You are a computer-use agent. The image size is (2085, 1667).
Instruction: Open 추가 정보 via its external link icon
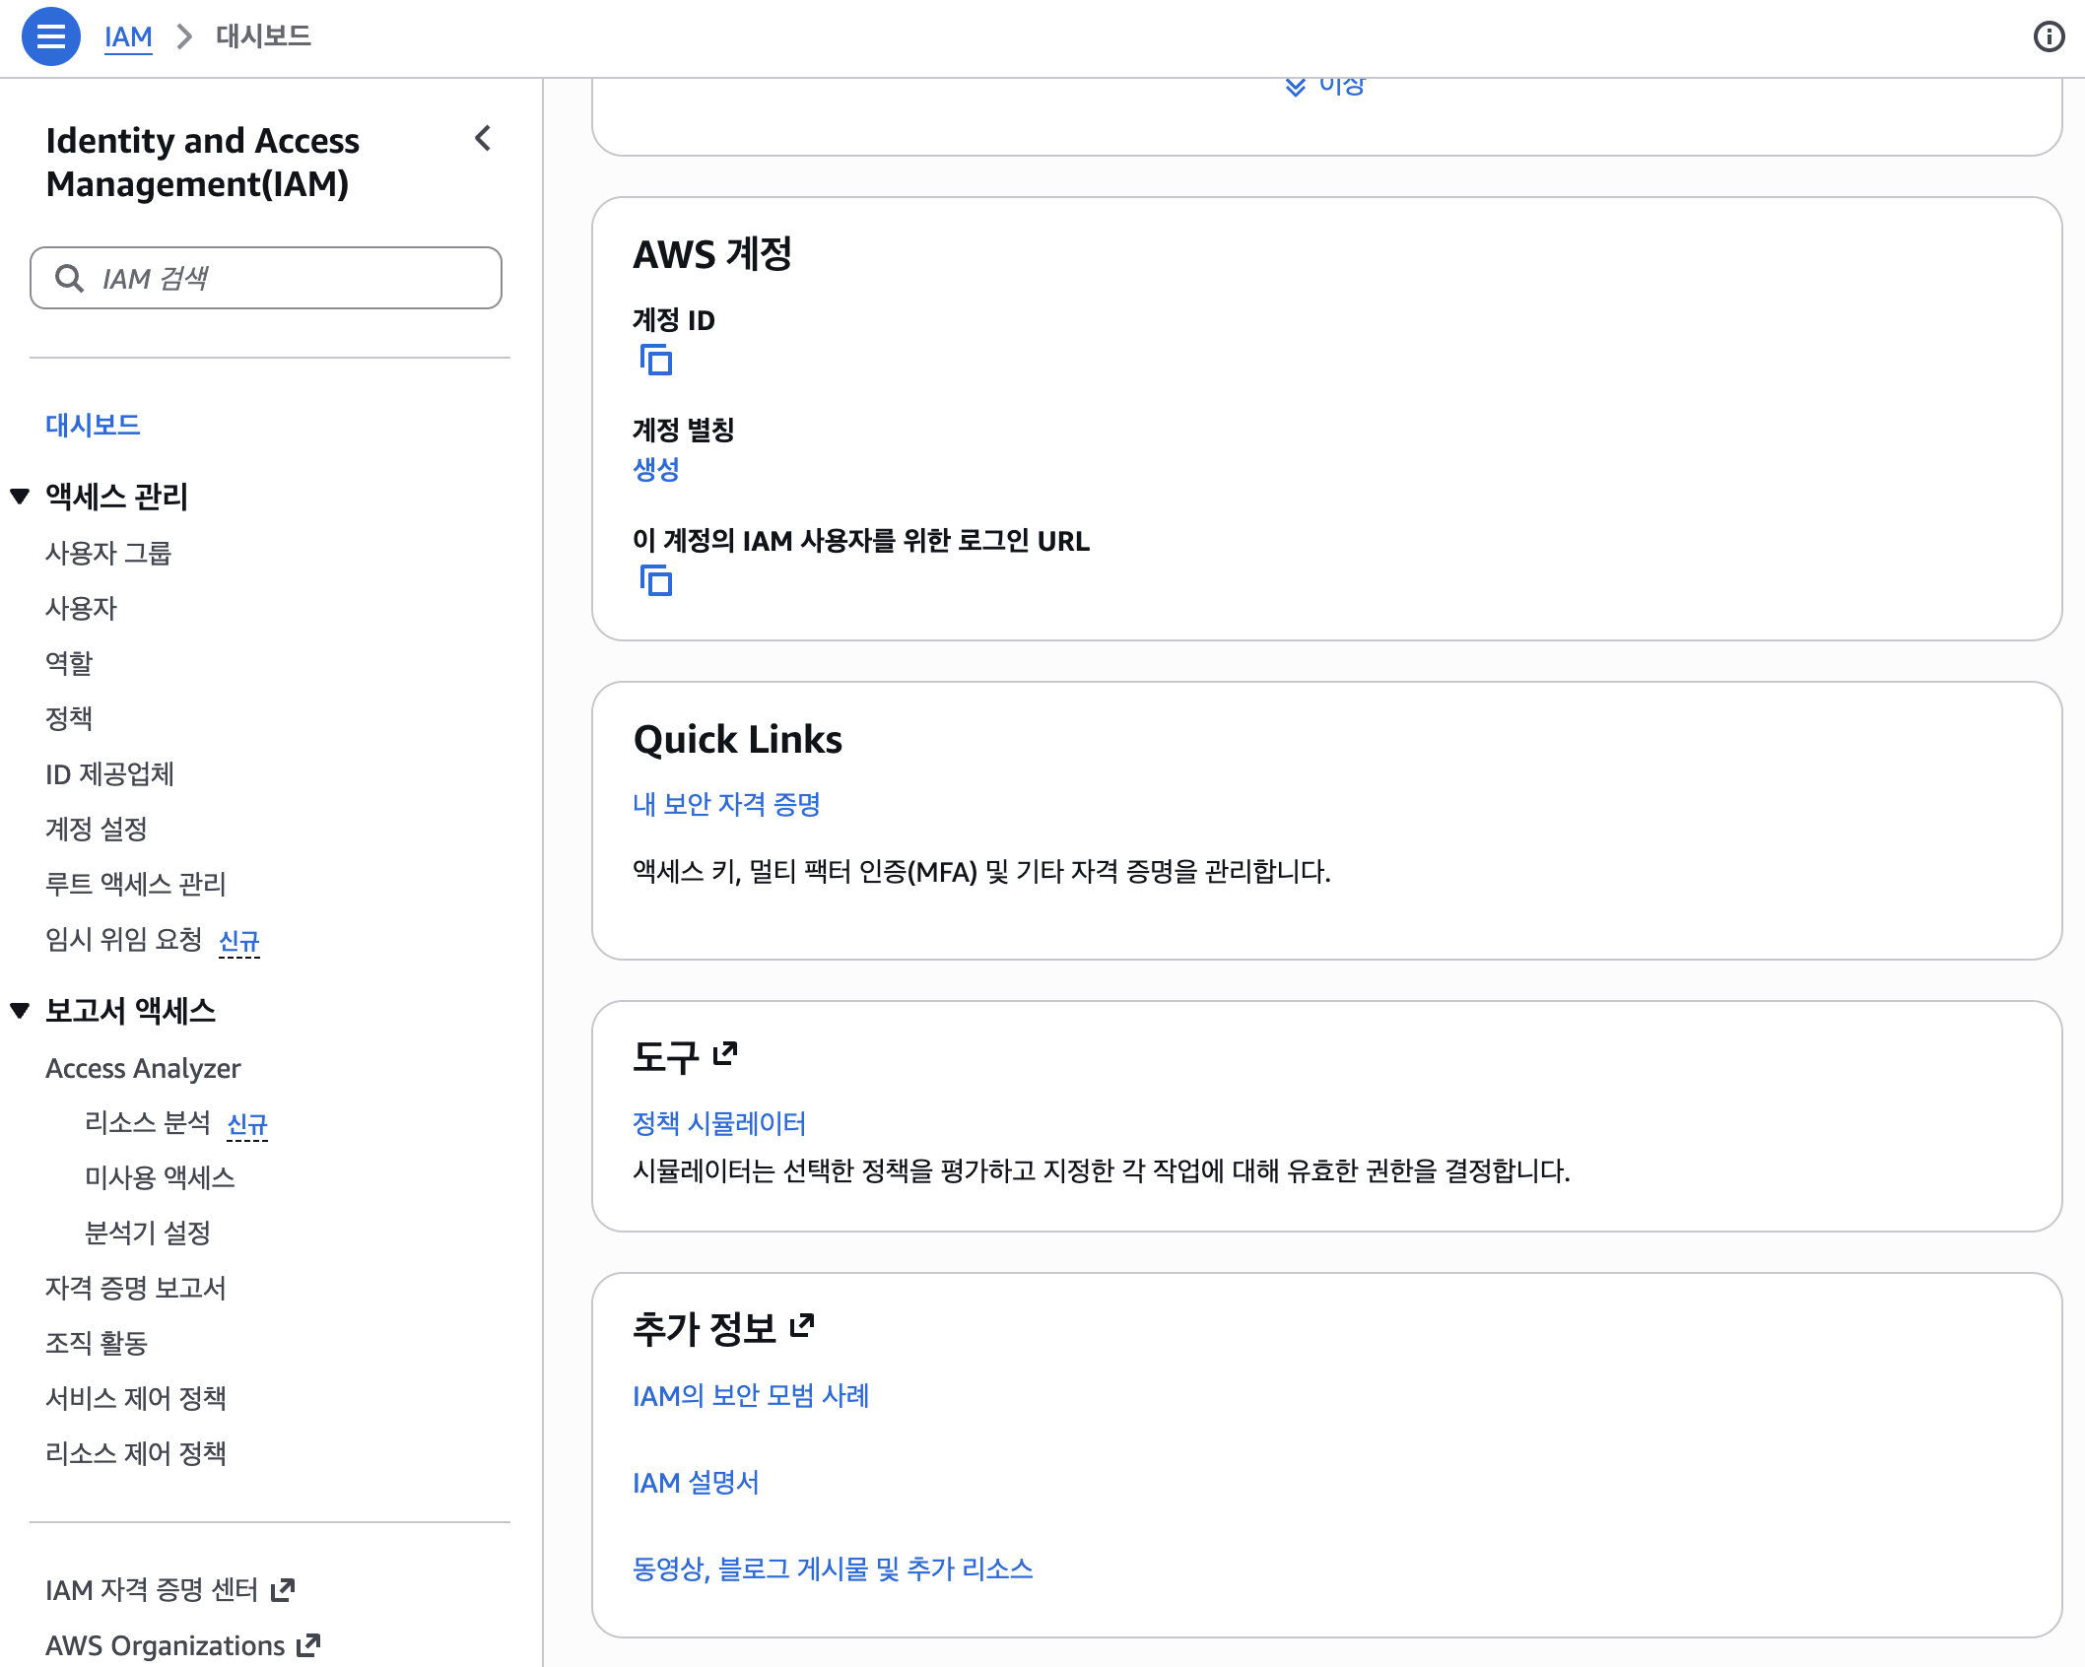(x=804, y=1325)
